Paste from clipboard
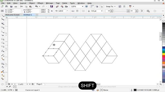This screenshot has height=92, width=165. [x=31, y=6]
